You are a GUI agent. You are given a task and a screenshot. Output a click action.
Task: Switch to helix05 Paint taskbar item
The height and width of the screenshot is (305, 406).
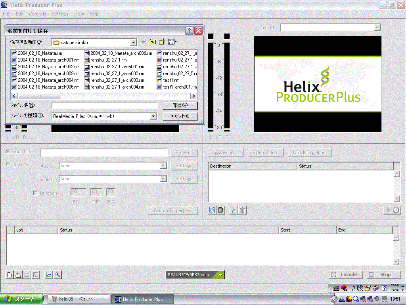79,299
